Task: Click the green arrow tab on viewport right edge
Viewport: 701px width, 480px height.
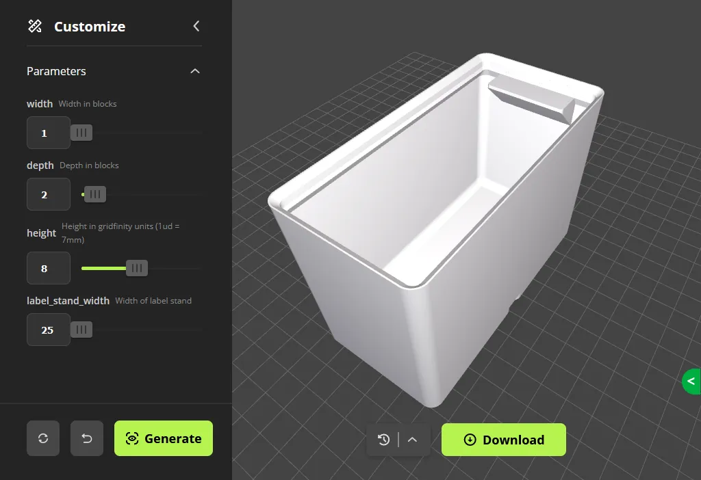Action: (x=691, y=382)
